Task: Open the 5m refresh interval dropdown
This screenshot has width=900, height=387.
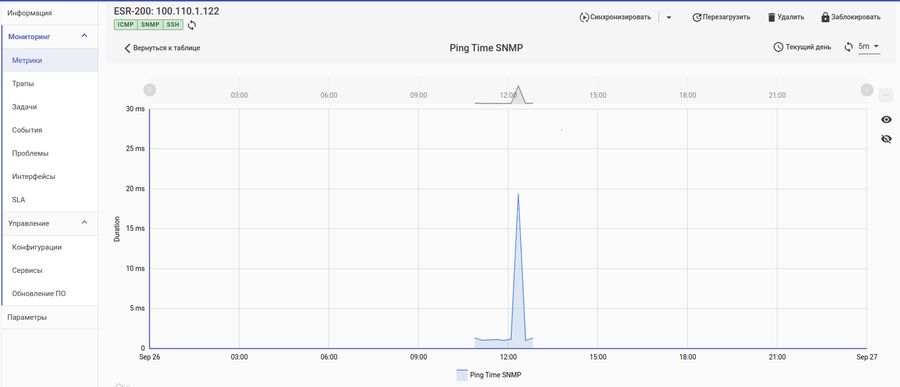Action: coord(869,46)
